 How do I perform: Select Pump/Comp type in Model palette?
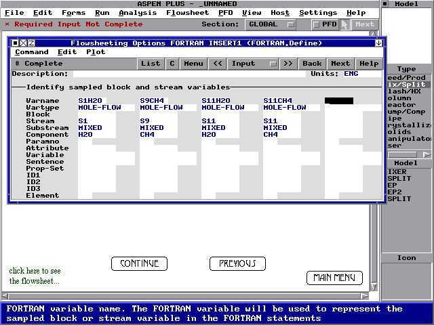[x=408, y=112]
